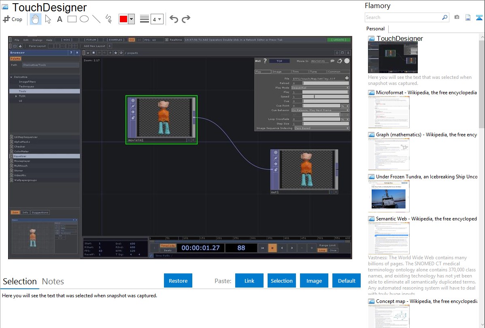Redo the last annotation
The width and height of the screenshot is (485, 328).
pyautogui.click(x=186, y=19)
